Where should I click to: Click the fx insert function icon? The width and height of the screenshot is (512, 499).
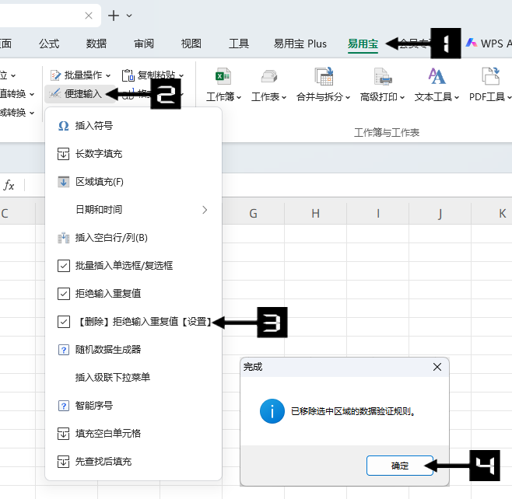click(9, 185)
